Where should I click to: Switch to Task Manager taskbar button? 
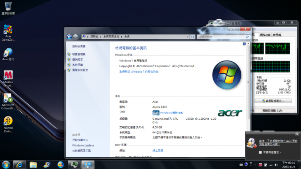74,165
